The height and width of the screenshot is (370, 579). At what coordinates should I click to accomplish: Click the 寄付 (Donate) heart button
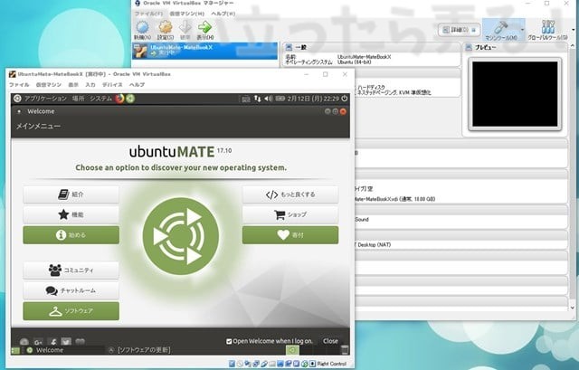click(x=289, y=235)
